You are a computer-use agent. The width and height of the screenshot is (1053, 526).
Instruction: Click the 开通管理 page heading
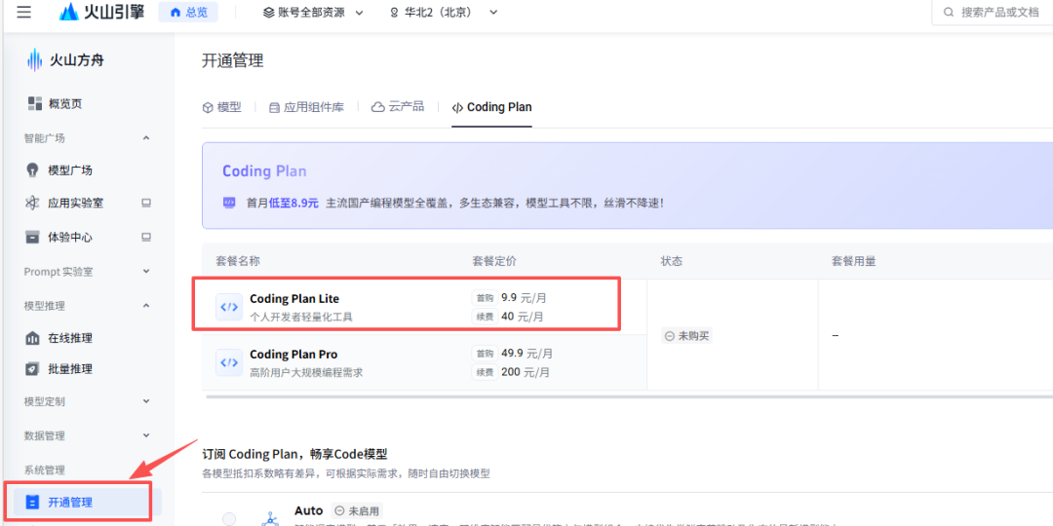point(233,61)
